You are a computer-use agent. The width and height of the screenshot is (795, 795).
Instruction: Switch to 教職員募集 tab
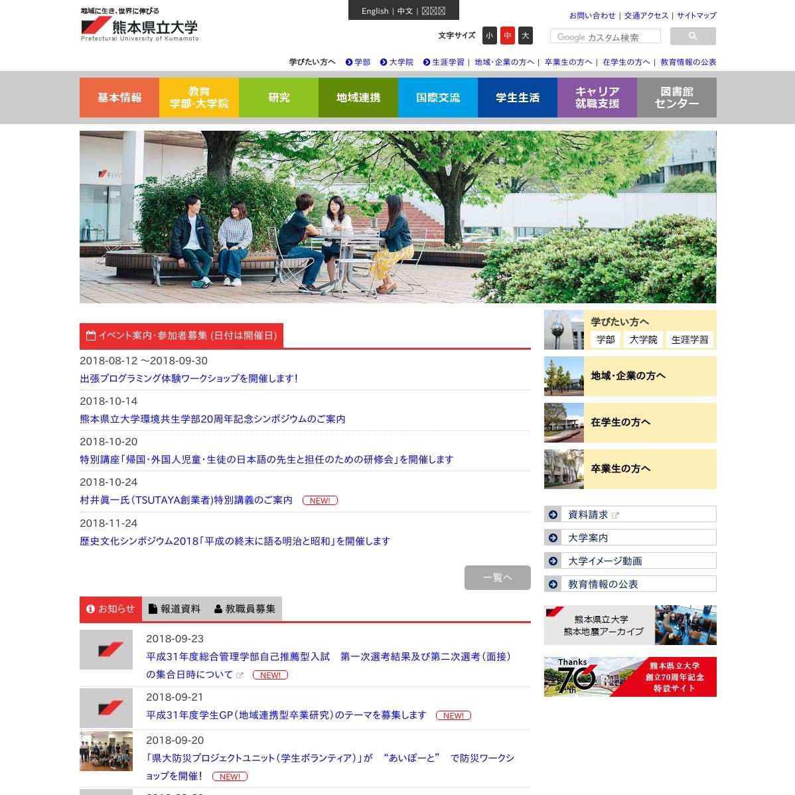(245, 609)
